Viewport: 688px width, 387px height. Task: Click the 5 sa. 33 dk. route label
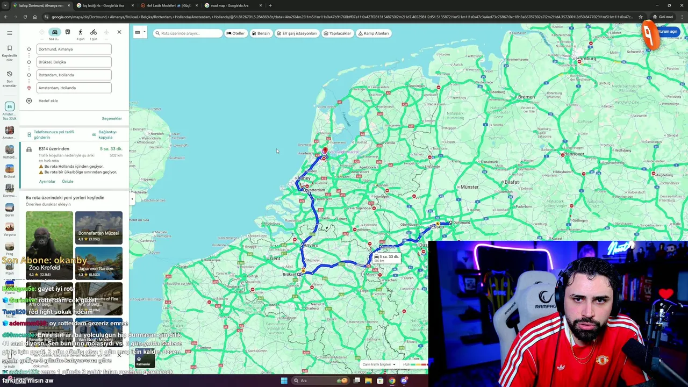click(x=387, y=258)
